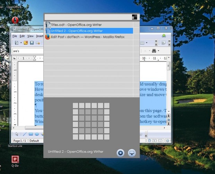Expand the binoculars Find dropdown arrow
Image resolution: width=215 pixels, height=174 pixels.
158,51
